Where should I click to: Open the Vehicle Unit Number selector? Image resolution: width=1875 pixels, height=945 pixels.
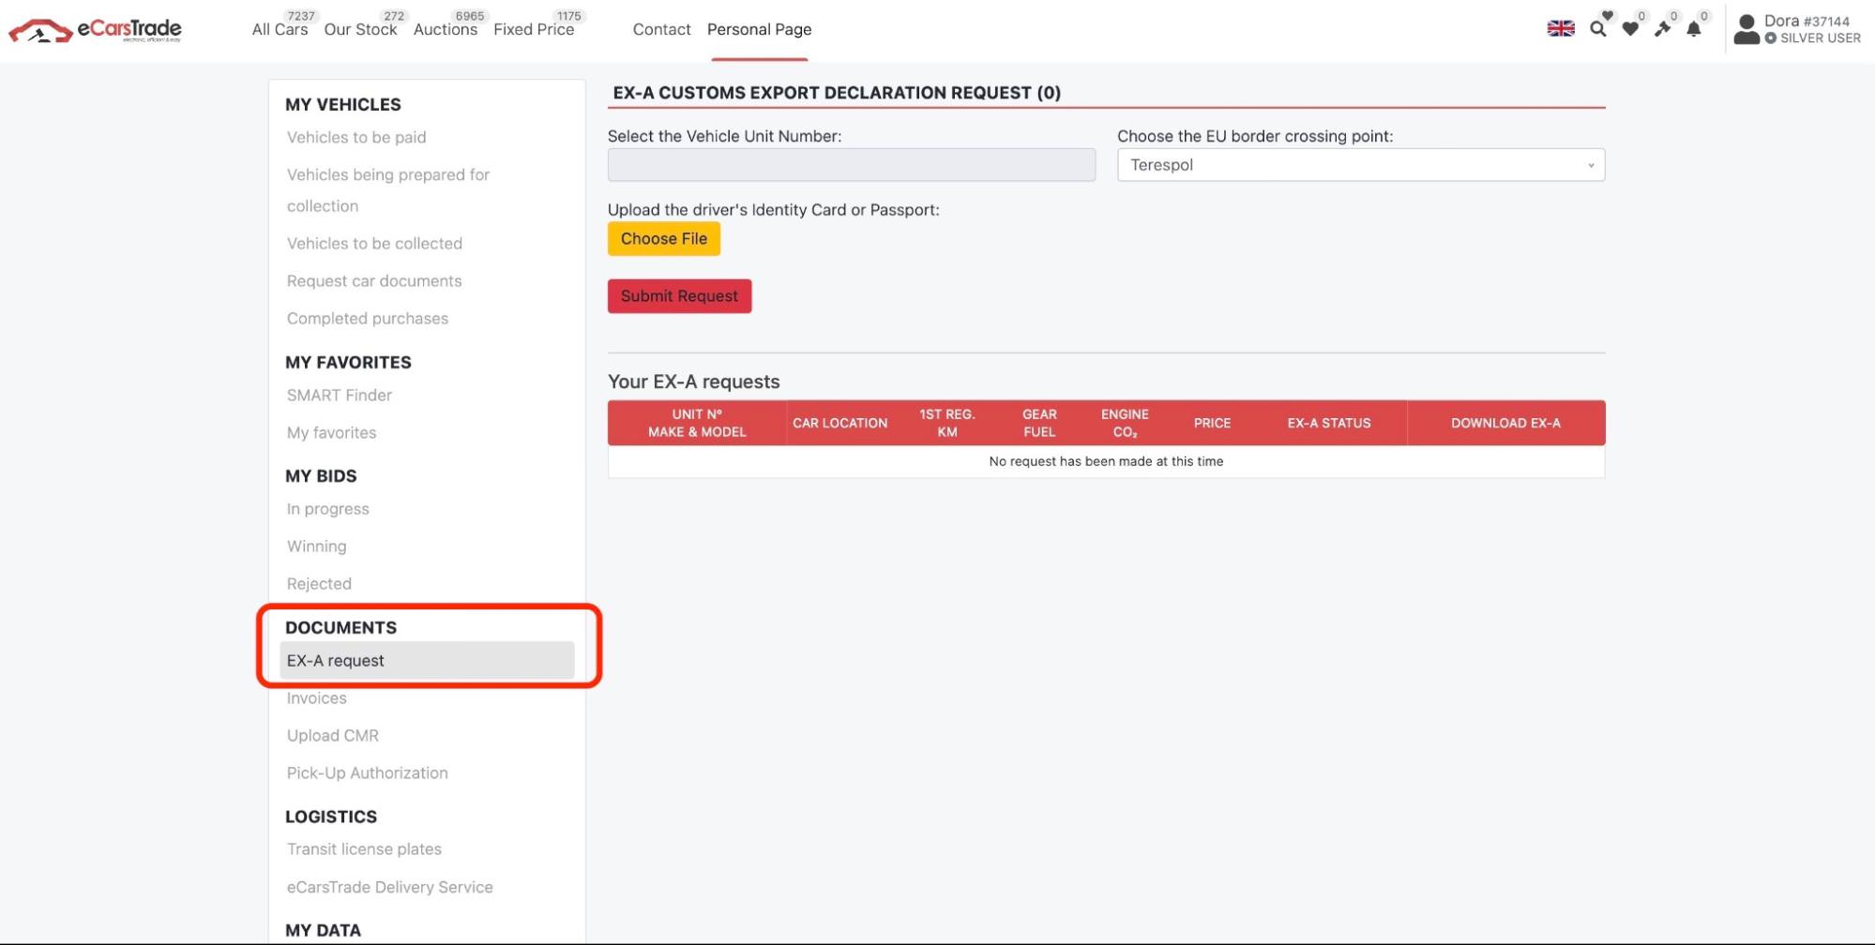pyautogui.click(x=851, y=165)
